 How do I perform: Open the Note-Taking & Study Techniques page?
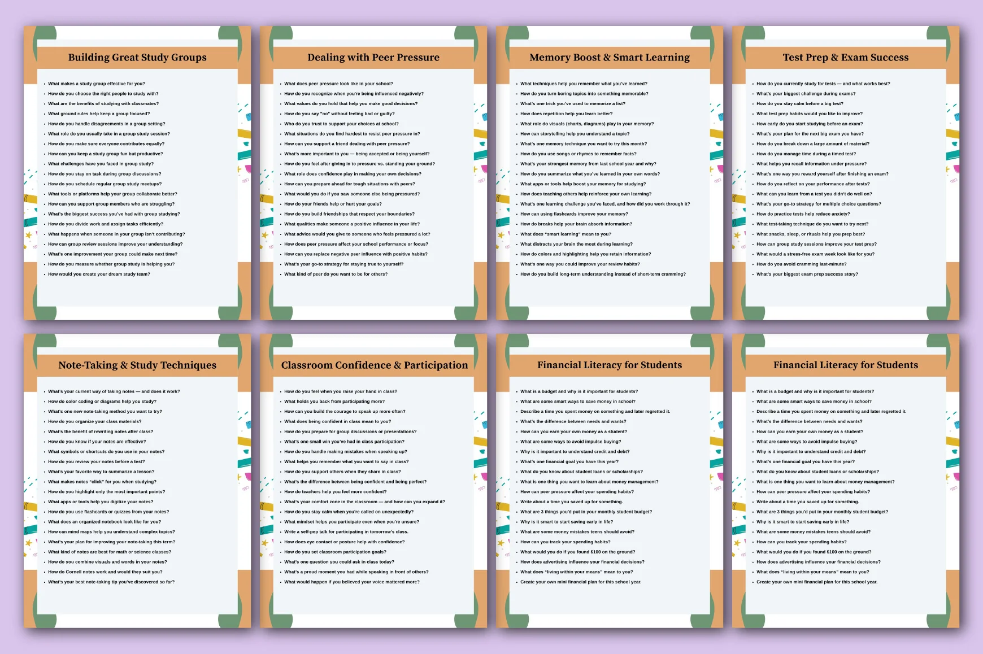pyautogui.click(x=137, y=481)
